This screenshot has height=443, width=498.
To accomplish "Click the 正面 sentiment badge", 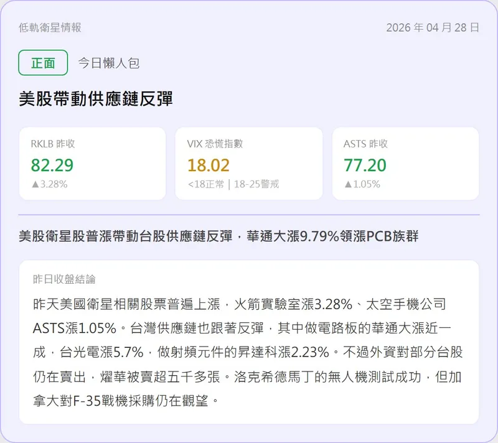I will point(43,63).
